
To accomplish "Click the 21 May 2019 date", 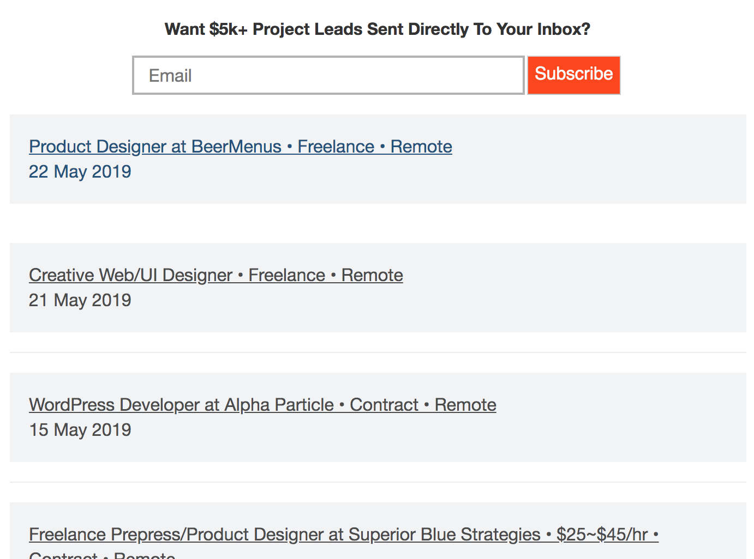I will point(80,300).
